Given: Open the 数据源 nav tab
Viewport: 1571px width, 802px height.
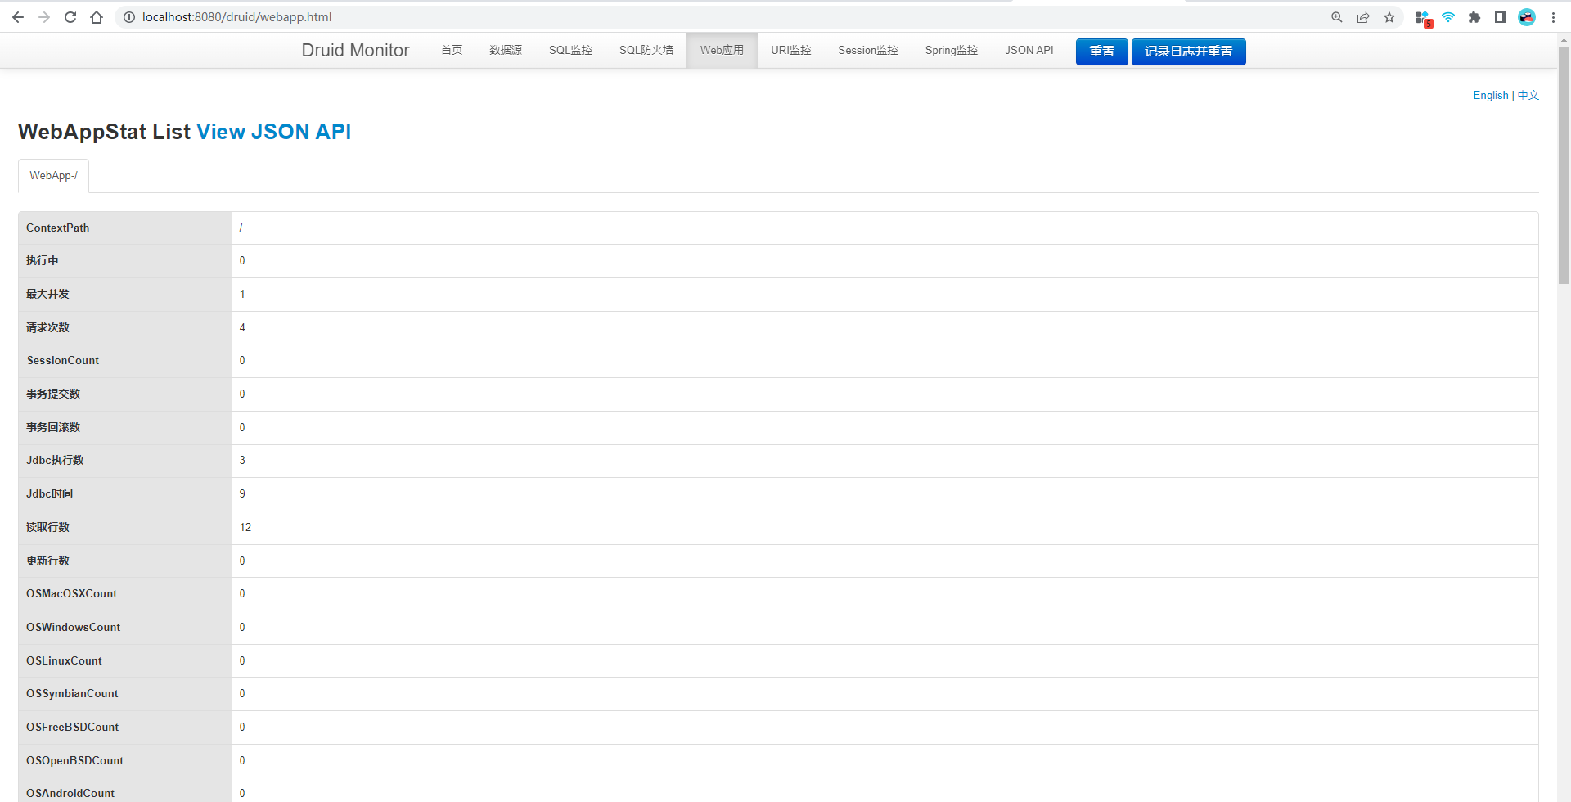Looking at the screenshot, I should point(506,50).
